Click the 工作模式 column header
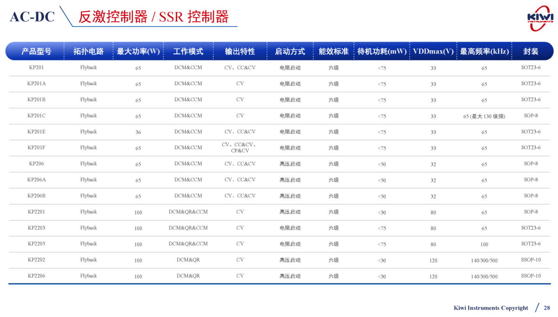The width and height of the screenshot is (558, 317). point(188,51)
